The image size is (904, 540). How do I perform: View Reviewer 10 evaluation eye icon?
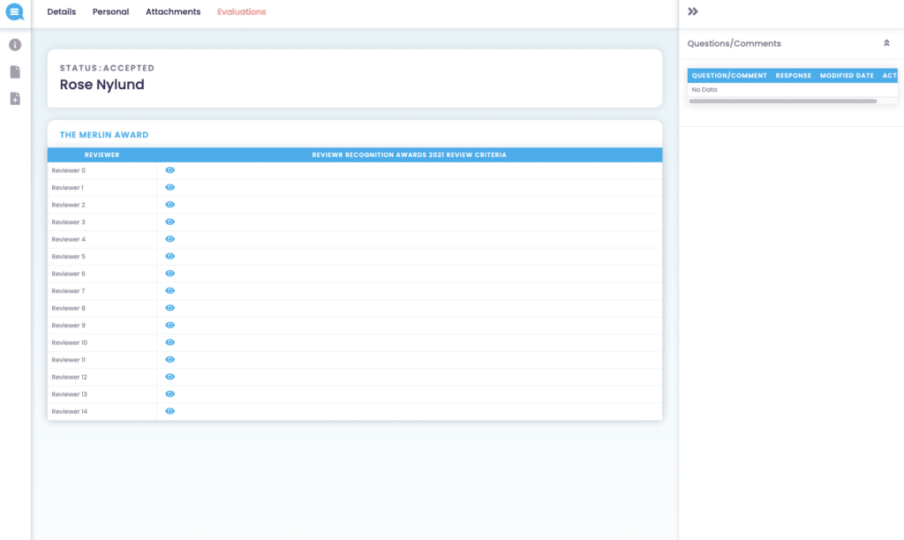point(170,342)
